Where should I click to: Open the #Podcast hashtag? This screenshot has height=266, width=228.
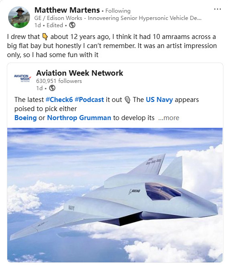coord(89,100)
